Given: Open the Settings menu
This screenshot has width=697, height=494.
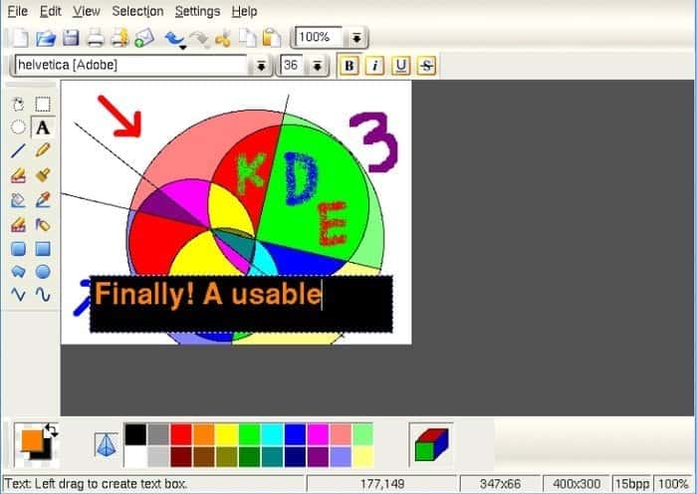Looking at the screenshot, I should pos(197,11).
